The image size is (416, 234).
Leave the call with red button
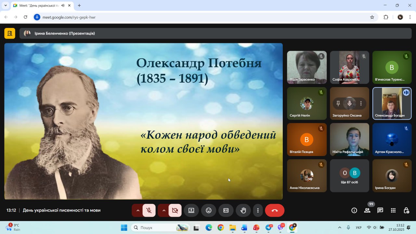(275, 210)
